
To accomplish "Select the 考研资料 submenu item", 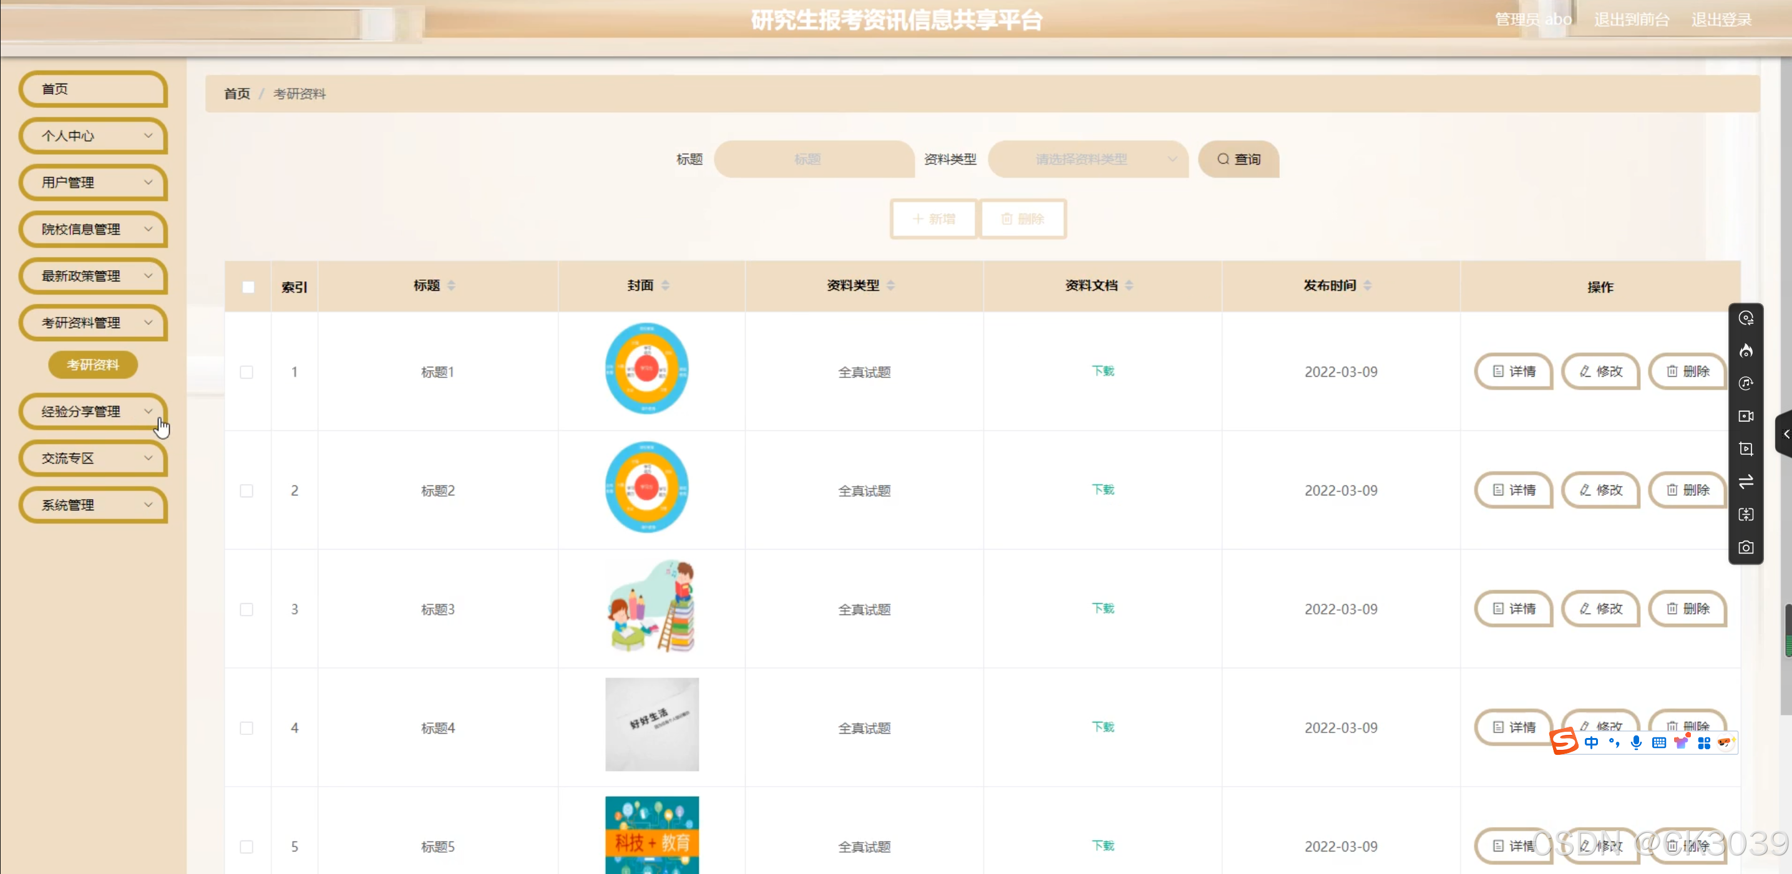I will pos(92,364).
